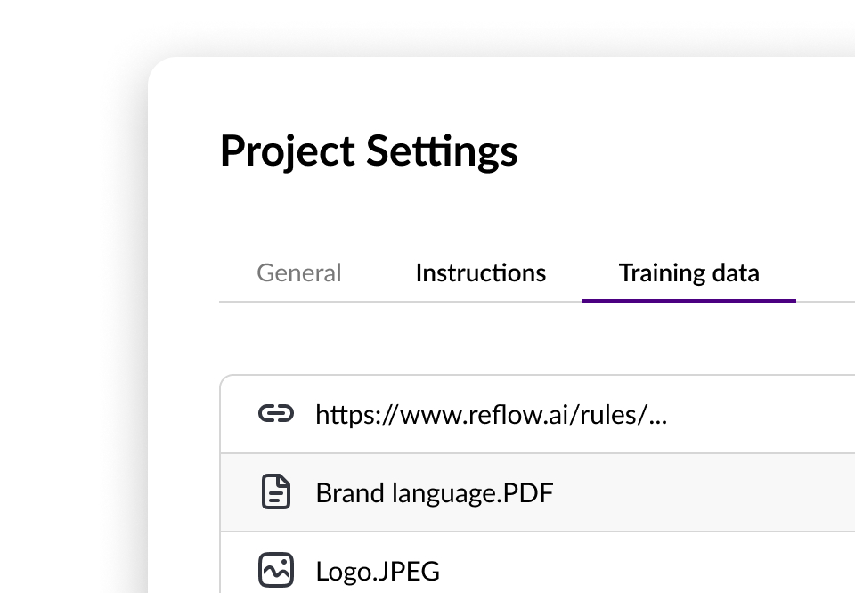Screen dimensions: 855x593
Task: Open the reflow.ai rules URL link
Action: click(x=491, y=414)
